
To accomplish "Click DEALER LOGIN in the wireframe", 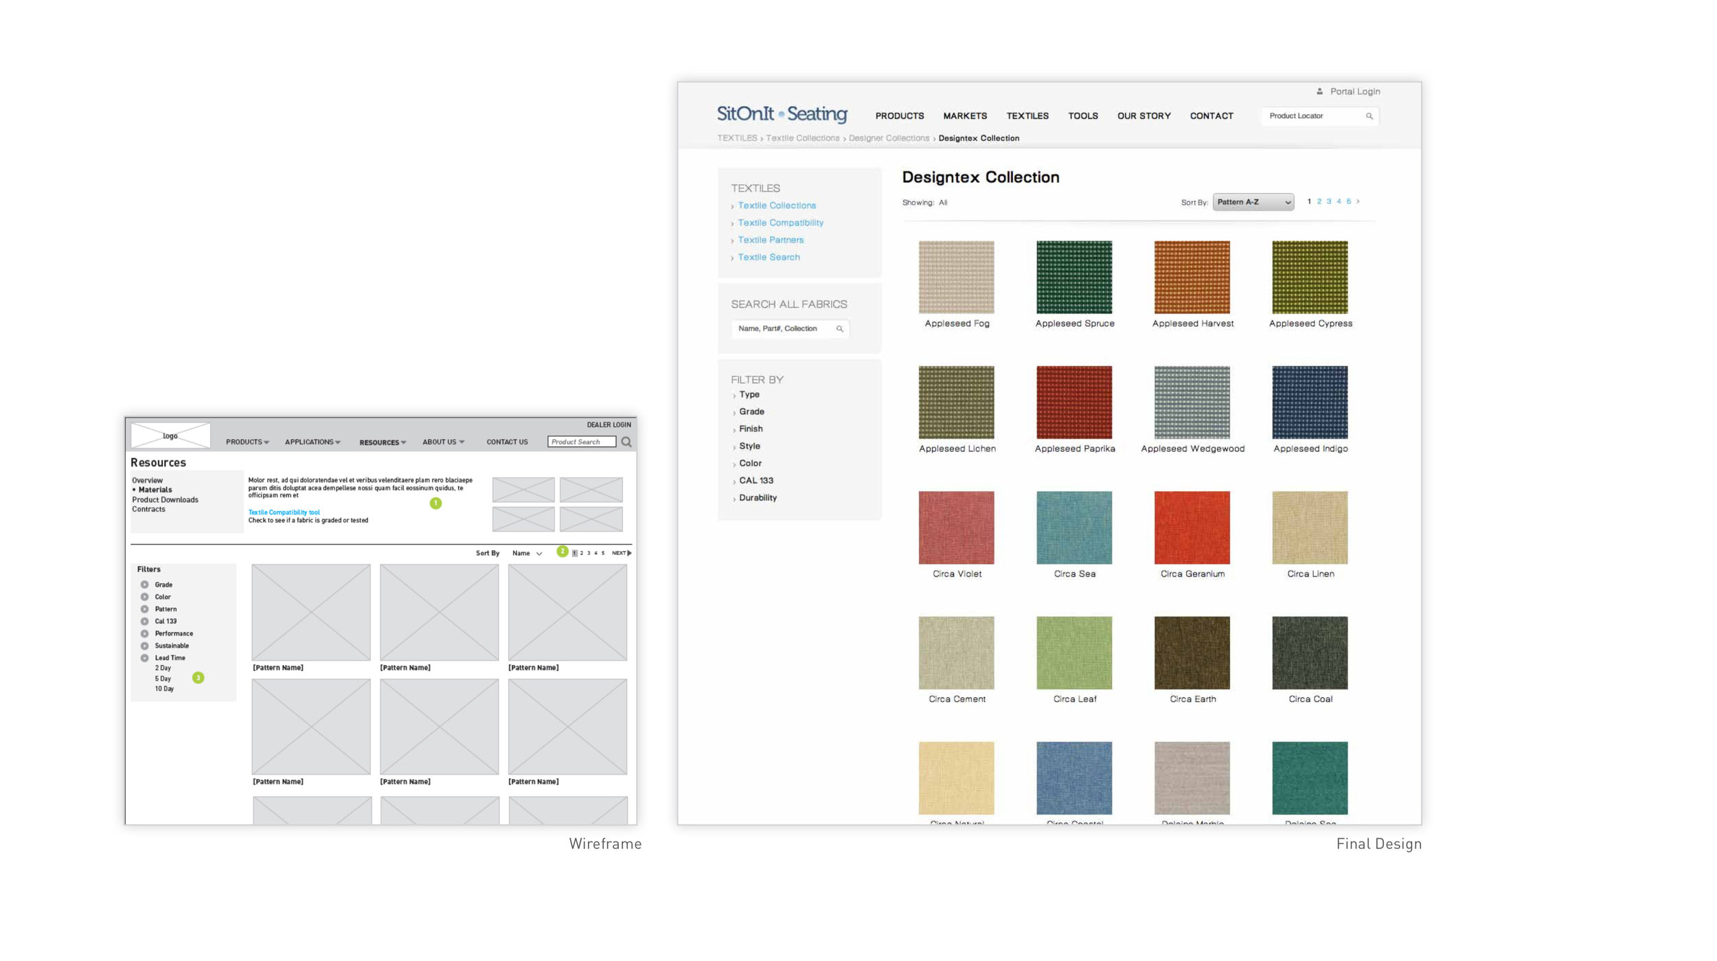I will (x=609, y=425).
